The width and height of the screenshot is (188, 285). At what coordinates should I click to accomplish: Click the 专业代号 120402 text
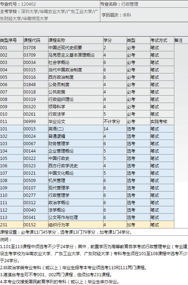coord(18,4)
